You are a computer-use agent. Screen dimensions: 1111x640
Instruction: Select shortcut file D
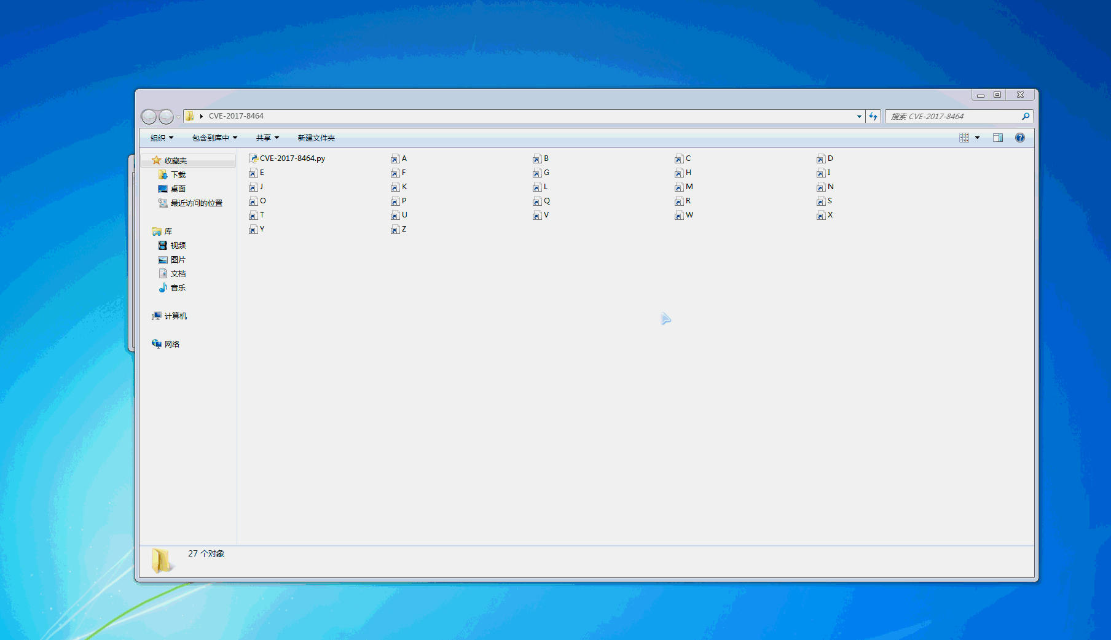[x=825, y=158]
